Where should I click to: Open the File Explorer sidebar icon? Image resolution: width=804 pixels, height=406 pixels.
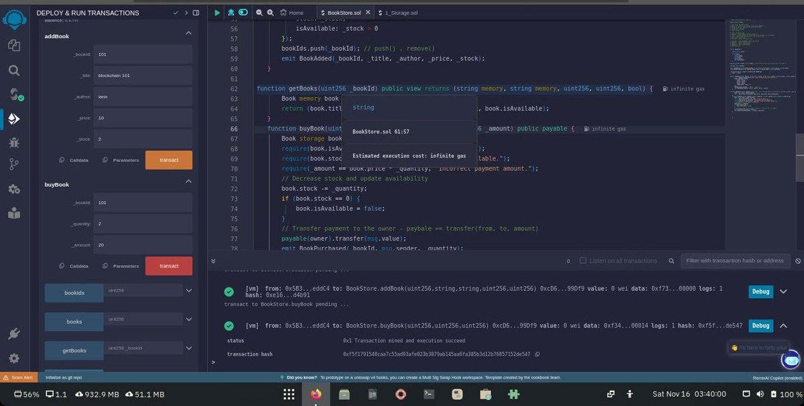click(x=14, y=45)
